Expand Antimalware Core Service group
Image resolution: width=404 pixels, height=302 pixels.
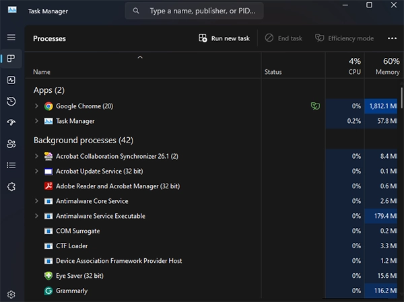[x=36, y=201]
